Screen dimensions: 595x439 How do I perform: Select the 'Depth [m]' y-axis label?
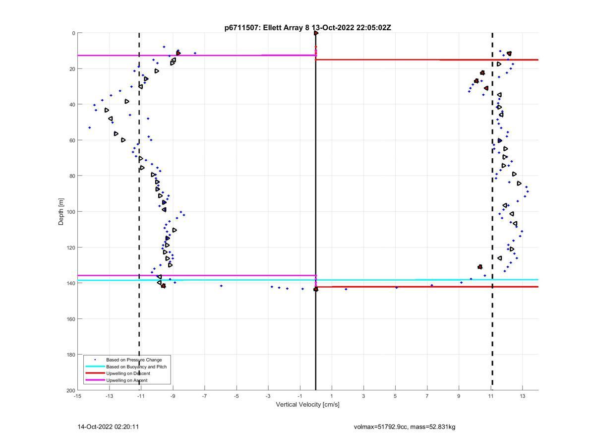(x=61, y=212)
